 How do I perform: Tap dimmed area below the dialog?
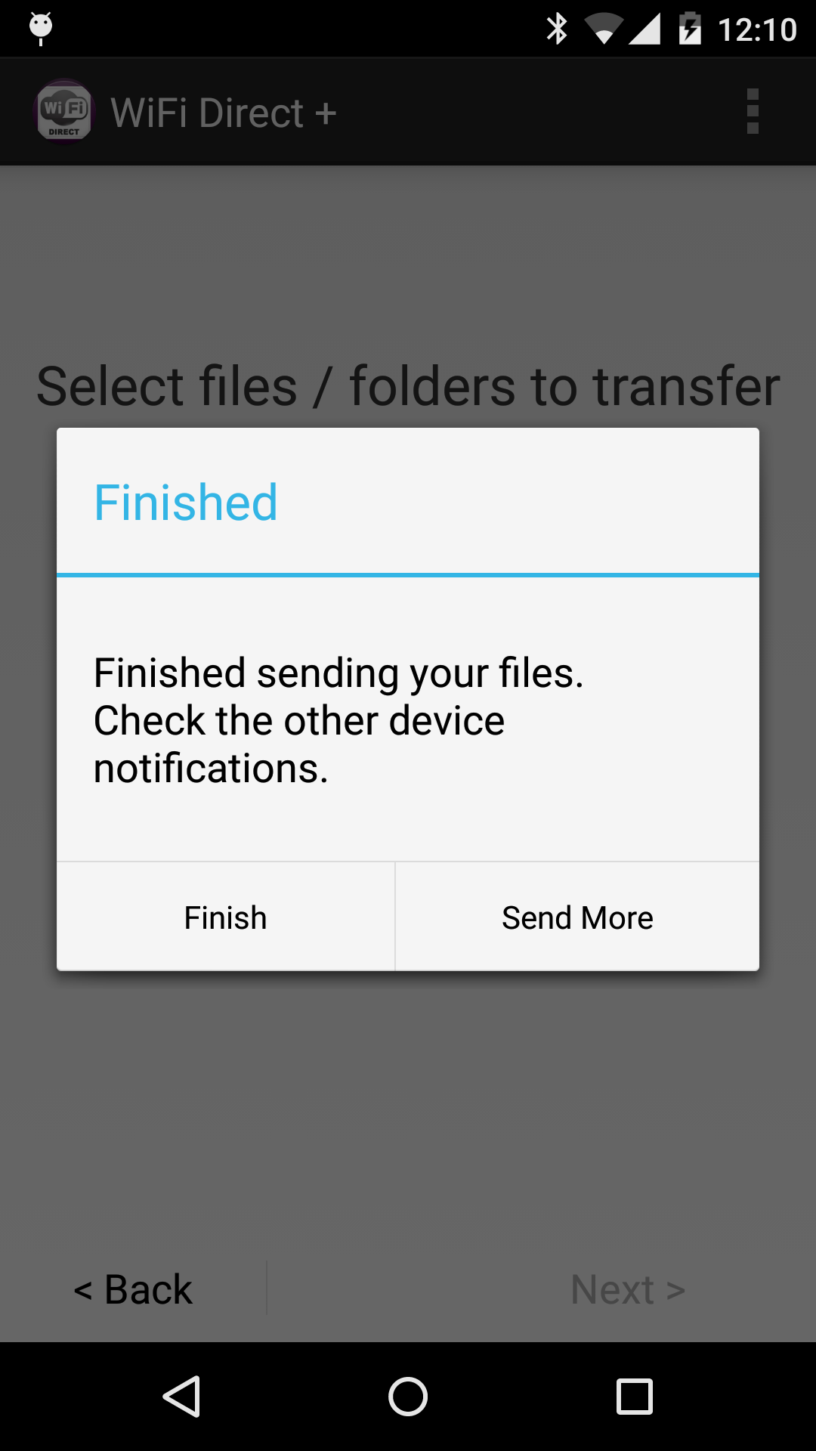[x=408, y=1111]
